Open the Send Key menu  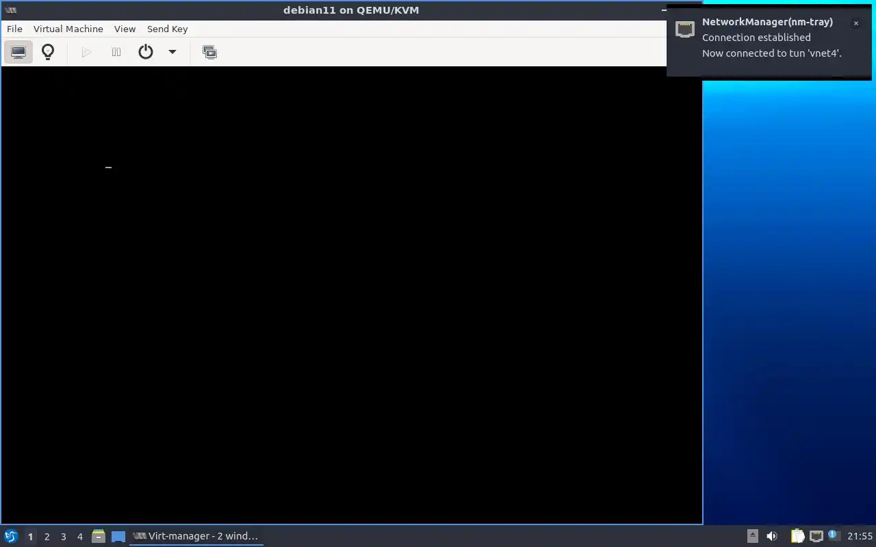[167, 29]
